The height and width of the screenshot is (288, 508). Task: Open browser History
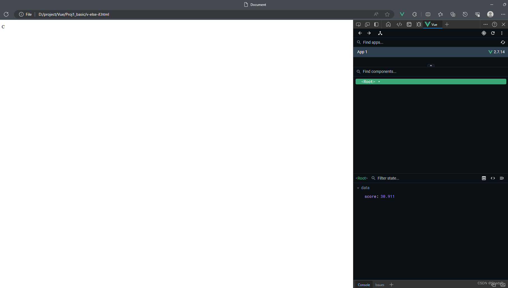pyautogui.click(x=465, y=14)
